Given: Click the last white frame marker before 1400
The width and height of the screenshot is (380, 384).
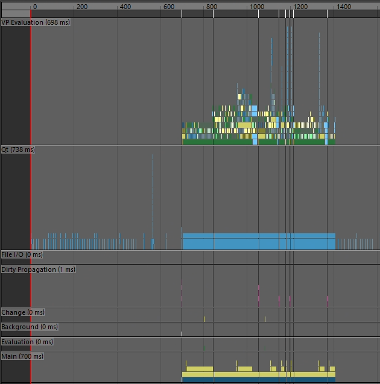Looking at the screenshot, I should 327,14.
